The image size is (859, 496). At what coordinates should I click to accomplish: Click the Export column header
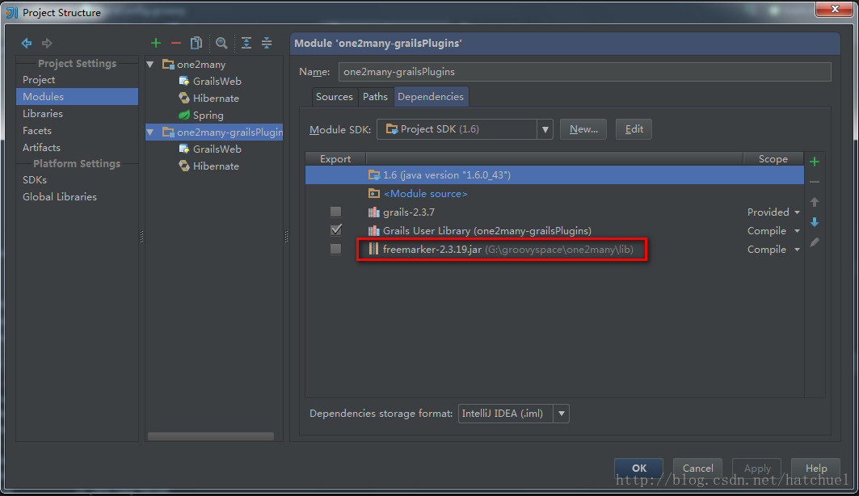click(335, 159)
